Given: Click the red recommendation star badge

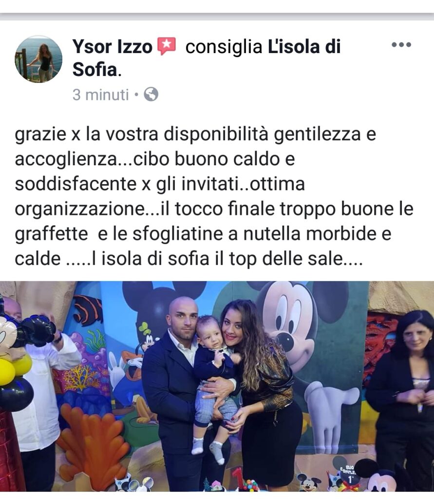Looking at the screenshot, I should pos(167,46).
